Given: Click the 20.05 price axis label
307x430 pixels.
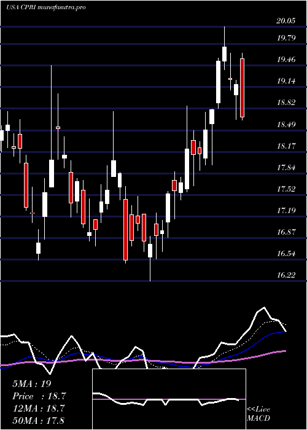Looking at the screenshot, I should 286,21.
